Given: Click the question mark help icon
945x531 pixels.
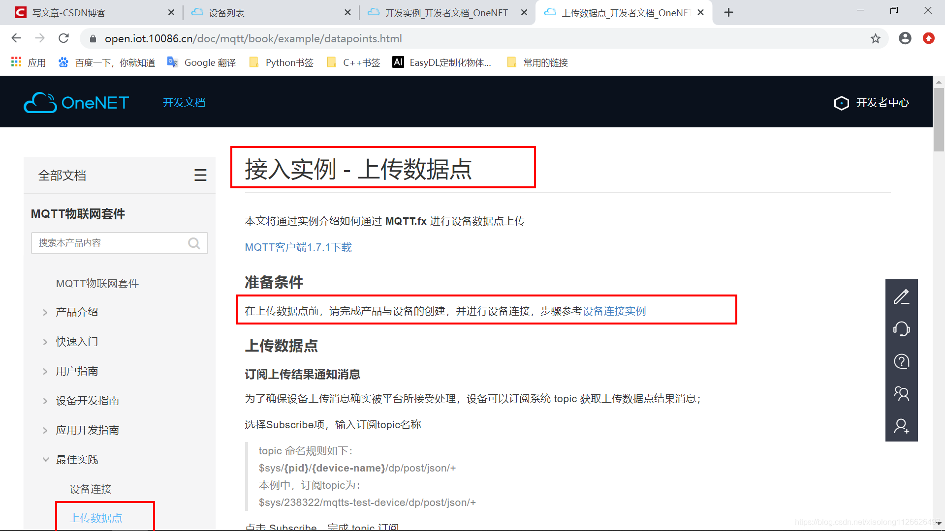Looking at the screenshot, I should [904, 360].
